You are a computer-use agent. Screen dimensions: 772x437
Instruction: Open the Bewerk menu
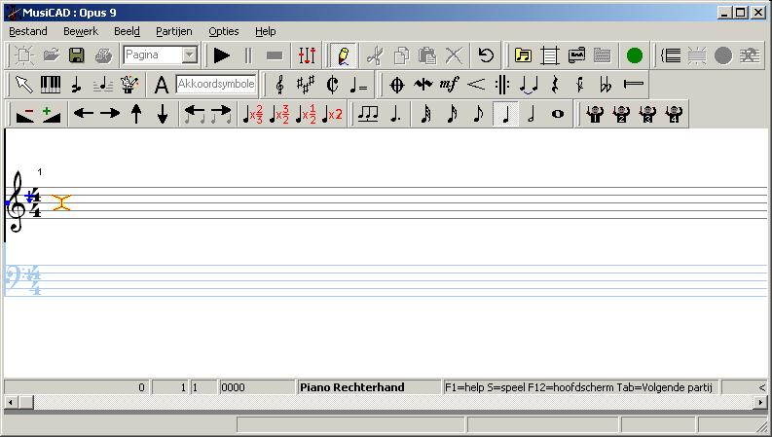click(x=81, y=31)
